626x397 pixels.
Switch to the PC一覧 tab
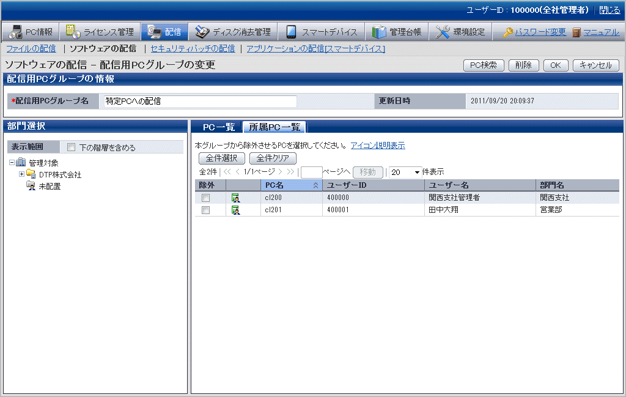tap(218, 127)
